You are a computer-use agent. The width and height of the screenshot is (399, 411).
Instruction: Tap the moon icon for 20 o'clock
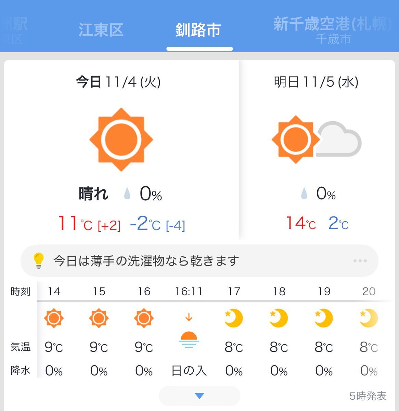pos(369,318)
